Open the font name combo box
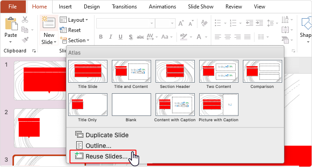The width and height of the screenshot is (312, 167). pos(126,24)
